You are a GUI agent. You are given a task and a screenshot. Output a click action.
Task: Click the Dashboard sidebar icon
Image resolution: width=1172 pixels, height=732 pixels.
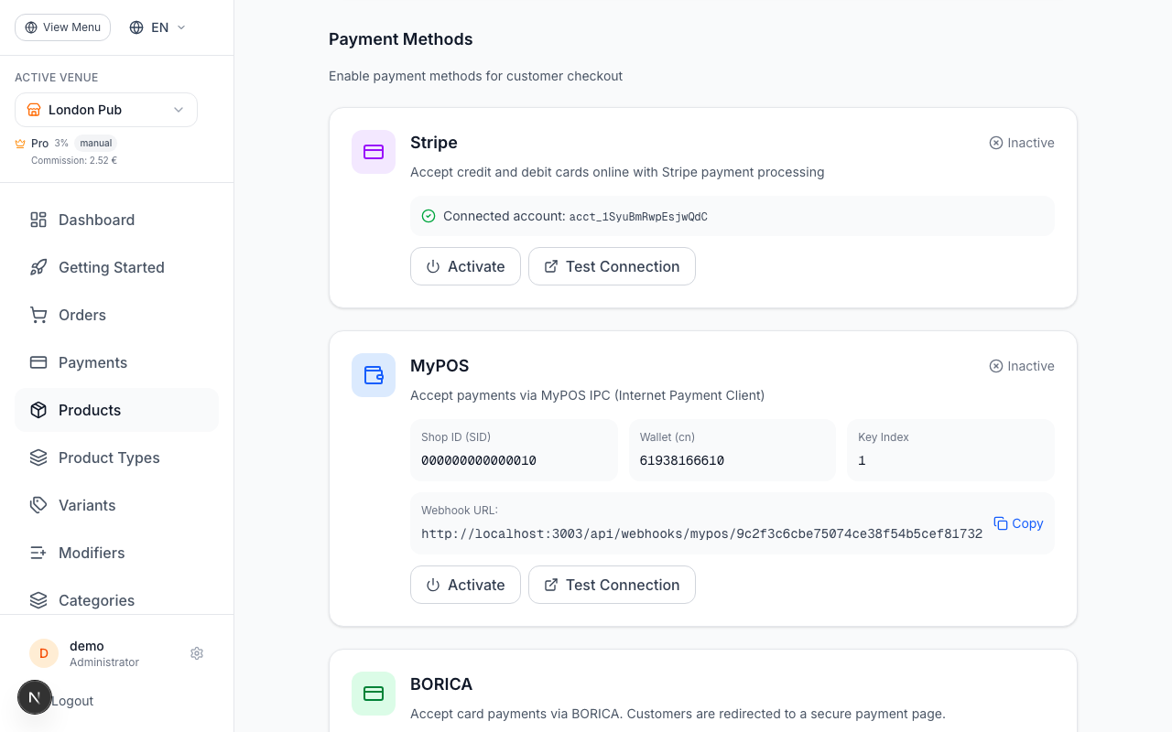[x=38, y=220]
